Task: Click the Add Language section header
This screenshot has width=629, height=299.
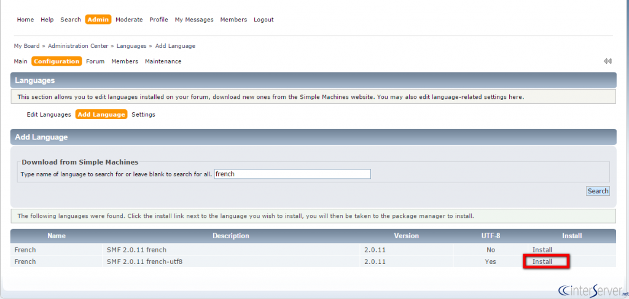Action: 313,137
